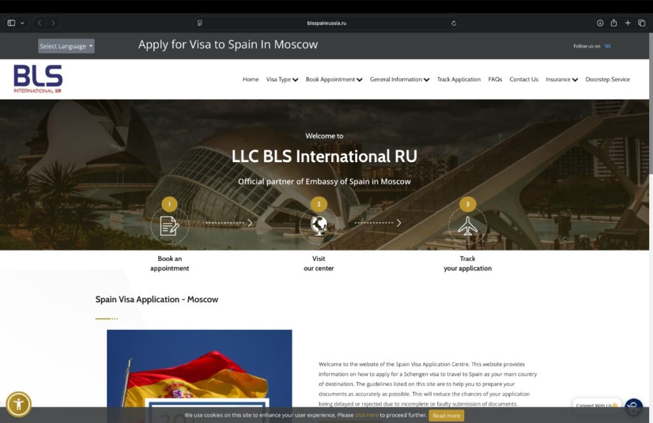The height and width of the screenshot is (423, 653).
Task: Go to the Home menu item
Action: coord(251,79)
